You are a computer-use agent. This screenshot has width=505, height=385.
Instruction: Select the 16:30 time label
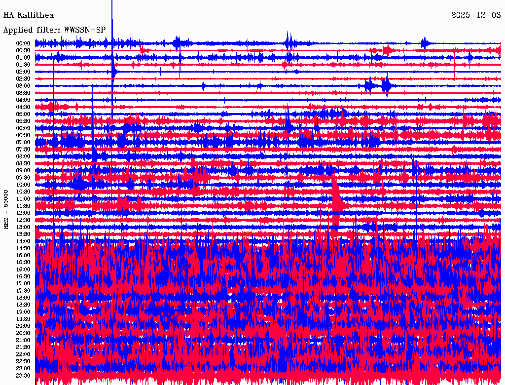23,277
